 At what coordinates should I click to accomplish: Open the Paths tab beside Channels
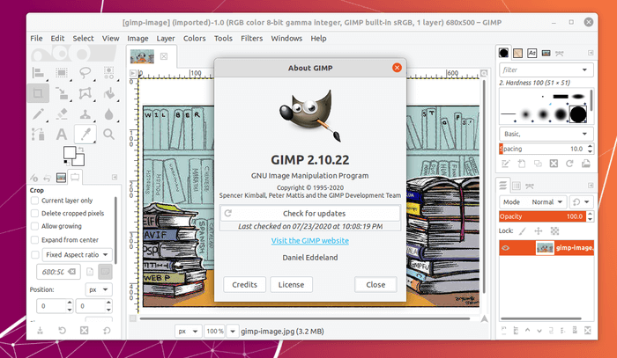pos(530,186)
